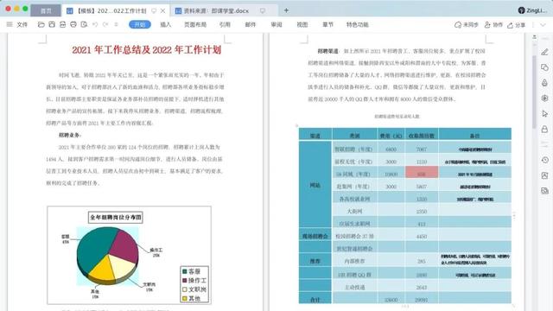The image size is (553, 311).
Task: Click the 客服 legend green swatch
Action: [184, 271]
